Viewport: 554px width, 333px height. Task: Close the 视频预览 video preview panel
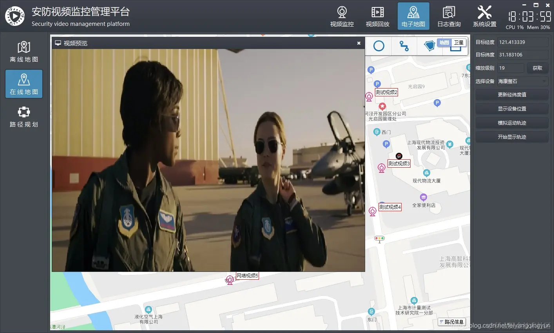click(x=359, y=43)
